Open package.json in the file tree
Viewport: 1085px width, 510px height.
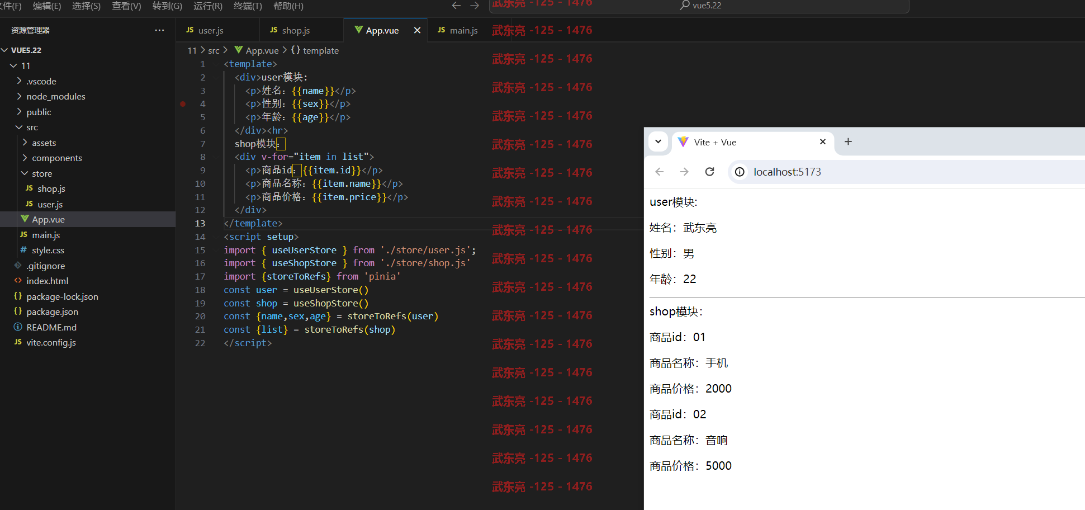click(88, 311)
